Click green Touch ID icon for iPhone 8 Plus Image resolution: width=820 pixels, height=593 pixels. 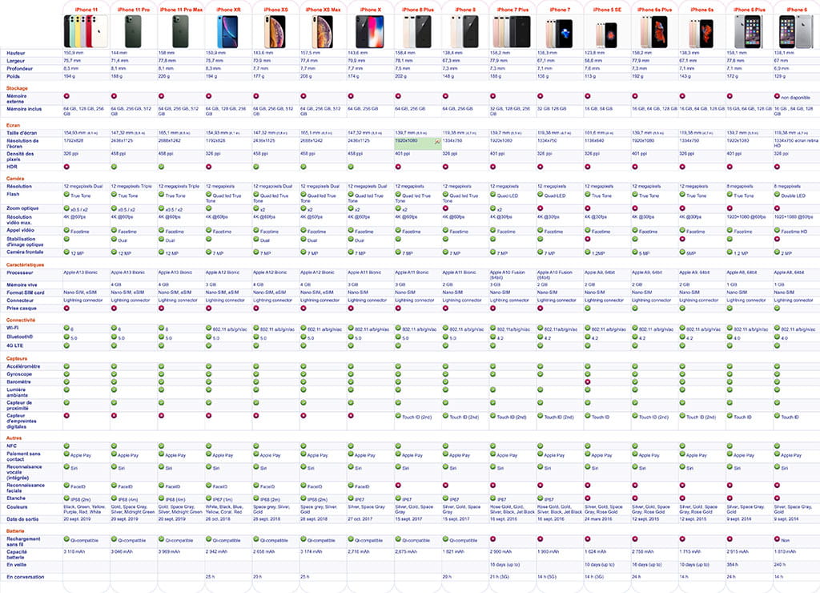tap(398, 416)
